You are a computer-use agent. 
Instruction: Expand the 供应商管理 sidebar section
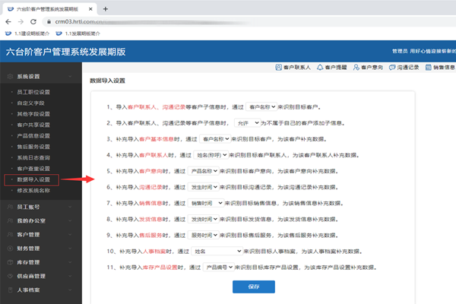(x=41, y=276)
